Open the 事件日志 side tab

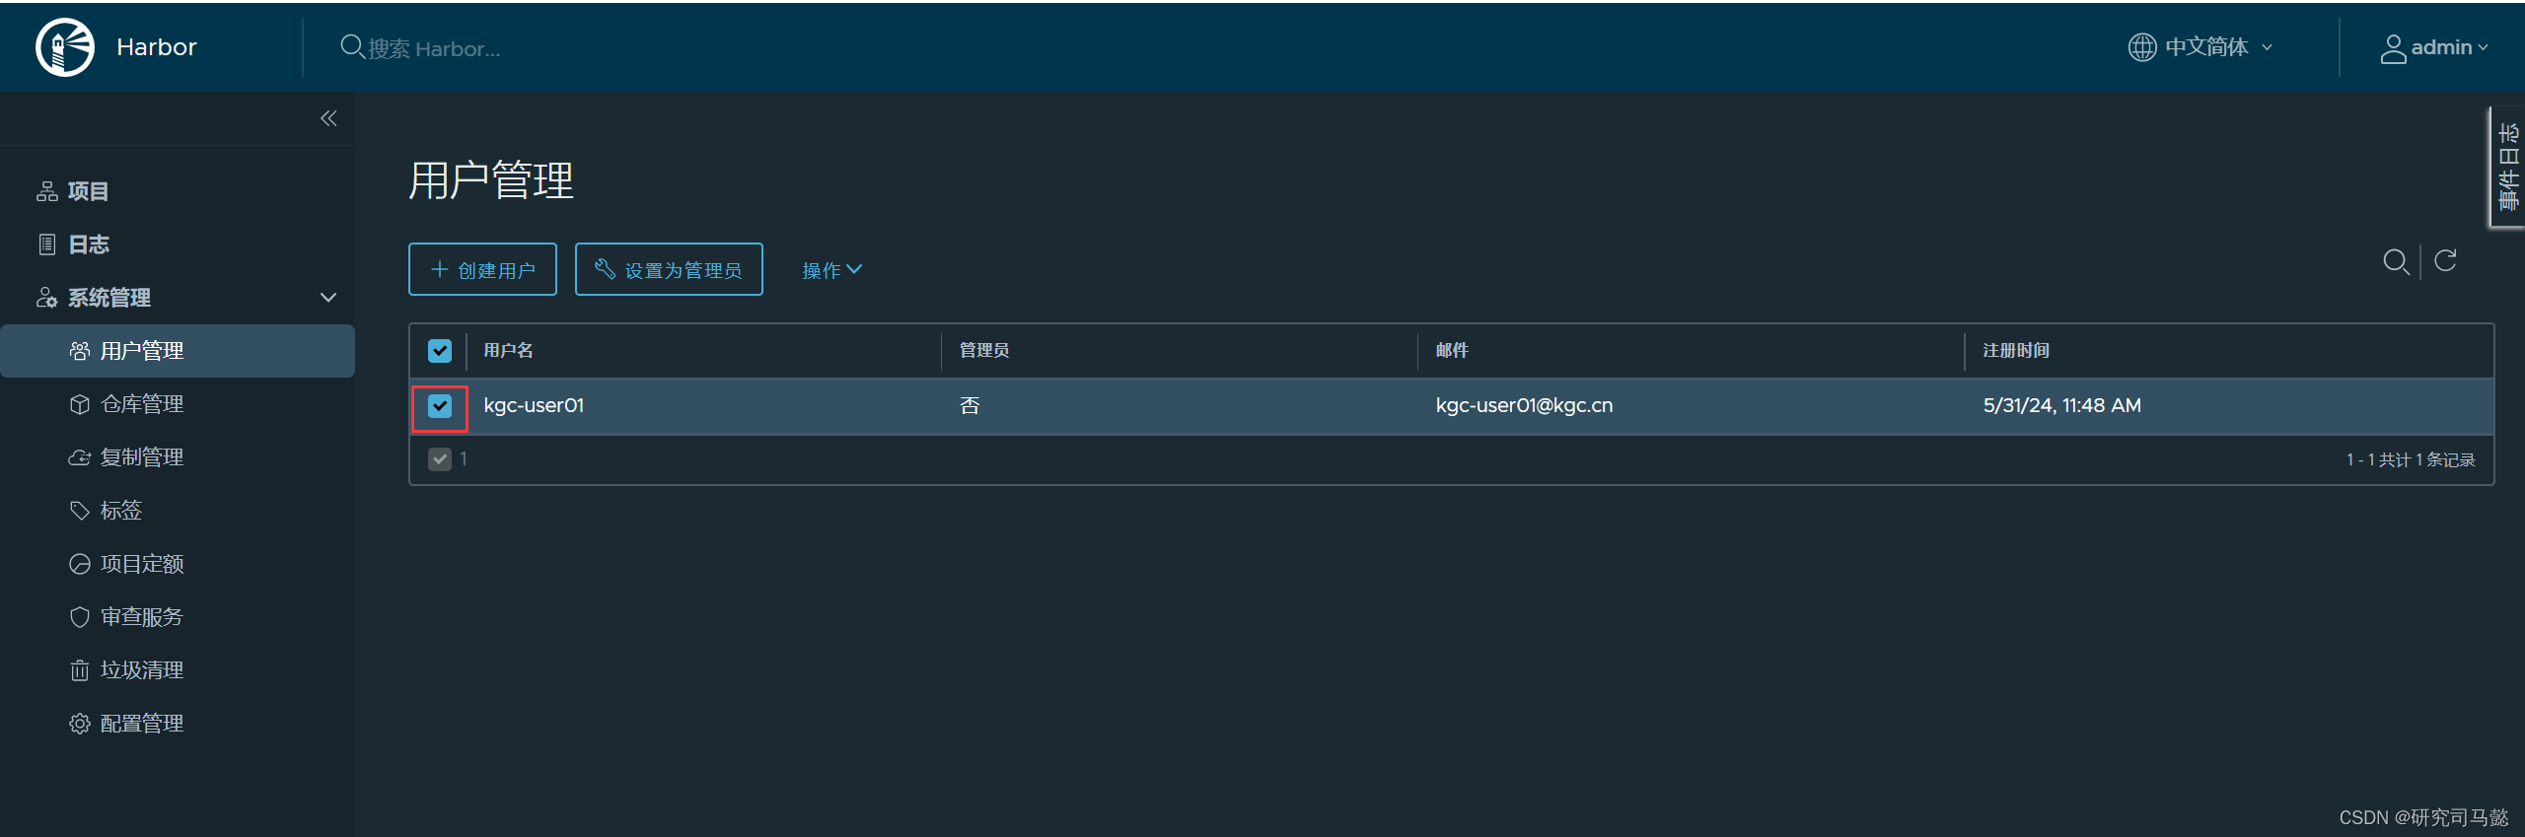[x=2507, y=167]
